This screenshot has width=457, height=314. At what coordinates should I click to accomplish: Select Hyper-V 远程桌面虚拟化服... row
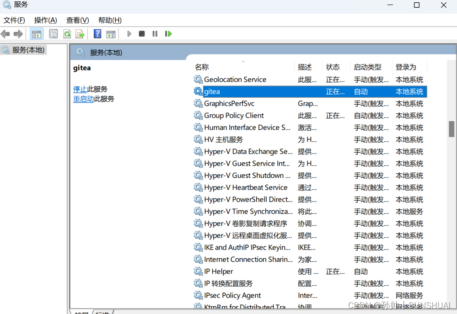(x=310, y=235)
